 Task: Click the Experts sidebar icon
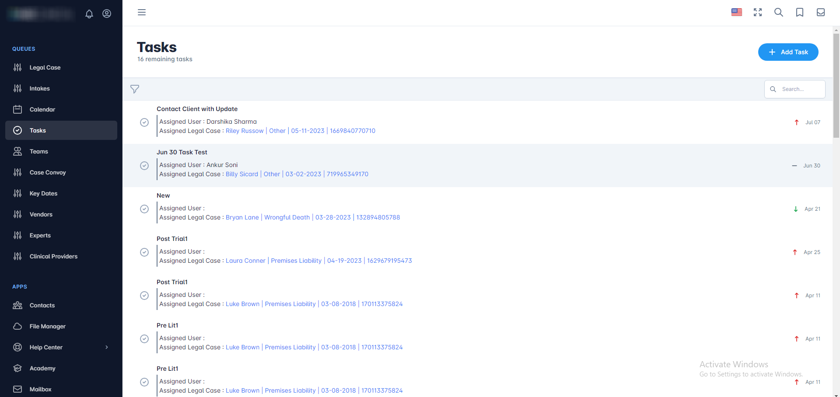[x=17, y=235]
